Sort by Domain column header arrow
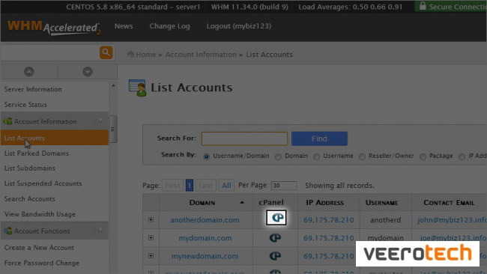The height and width of the screenshot is (274, 487). (x=242, y=203)
